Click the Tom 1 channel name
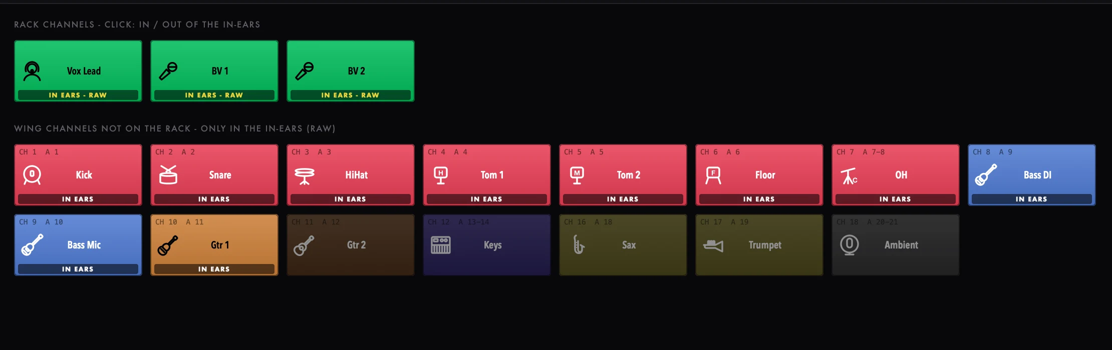Image resolution: width=1112 pixels, height=350 pixels. tap(492, 175)
